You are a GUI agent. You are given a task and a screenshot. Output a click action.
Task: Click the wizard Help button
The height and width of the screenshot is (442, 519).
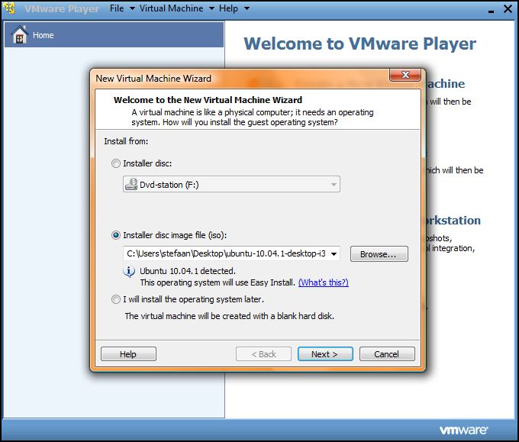coord(128,354)
